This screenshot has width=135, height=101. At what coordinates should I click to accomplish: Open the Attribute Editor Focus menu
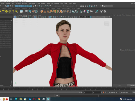(123, 15)
